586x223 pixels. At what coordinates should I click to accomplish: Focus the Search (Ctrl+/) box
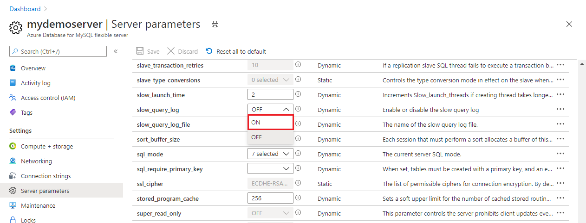[x=58, y=51]
